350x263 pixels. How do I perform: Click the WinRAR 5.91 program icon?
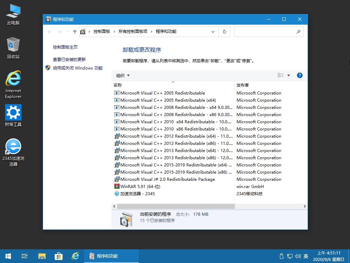(117, 186)
